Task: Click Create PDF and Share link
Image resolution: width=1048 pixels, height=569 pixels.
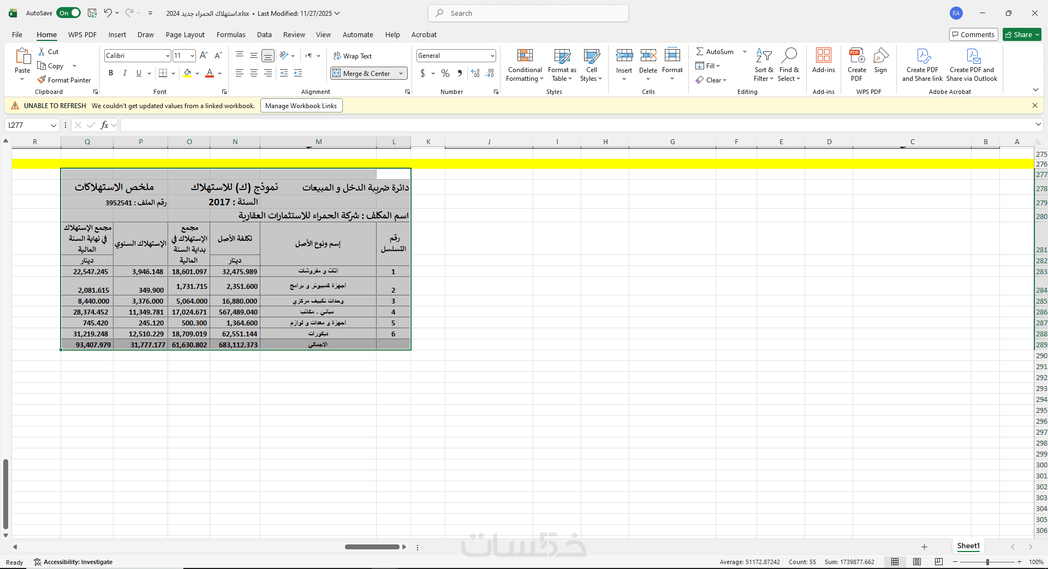Action: point(922,65)
